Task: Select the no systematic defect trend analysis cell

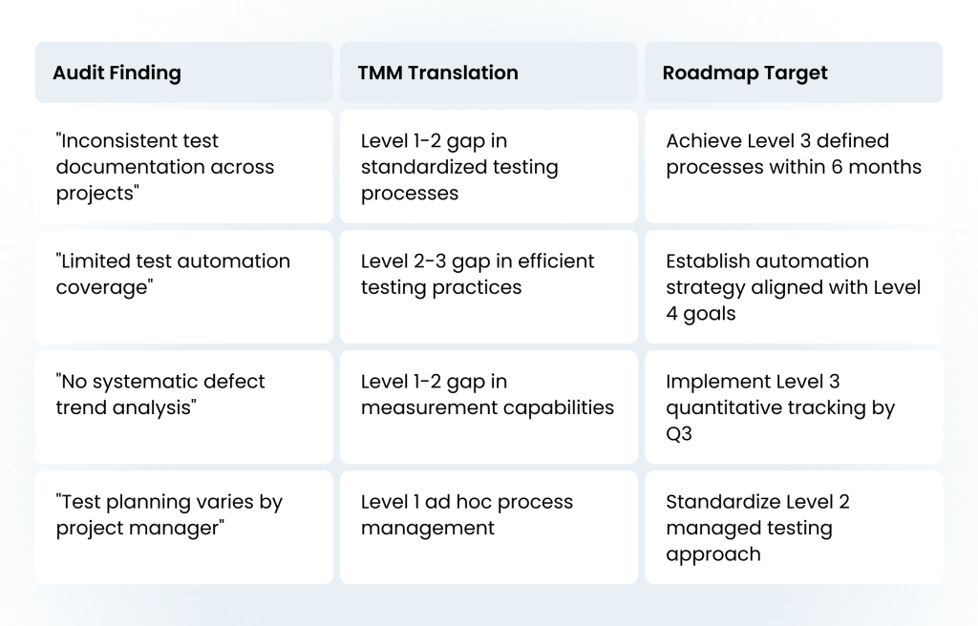Action: pos(184,407)
